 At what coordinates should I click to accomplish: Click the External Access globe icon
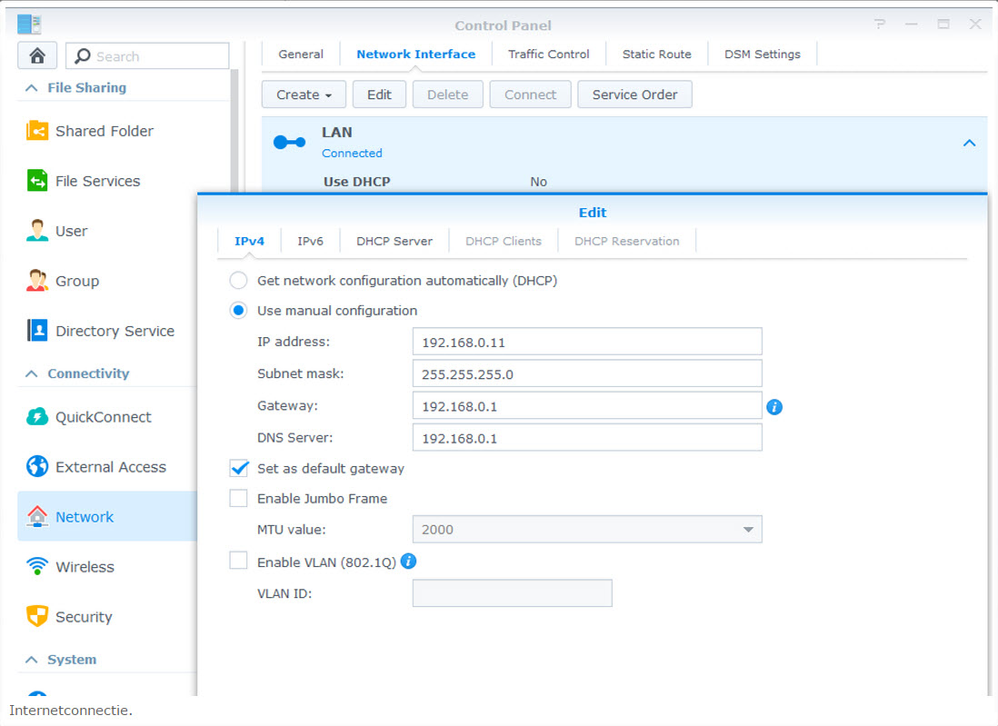pyautogui.click(x=37, y=467)
